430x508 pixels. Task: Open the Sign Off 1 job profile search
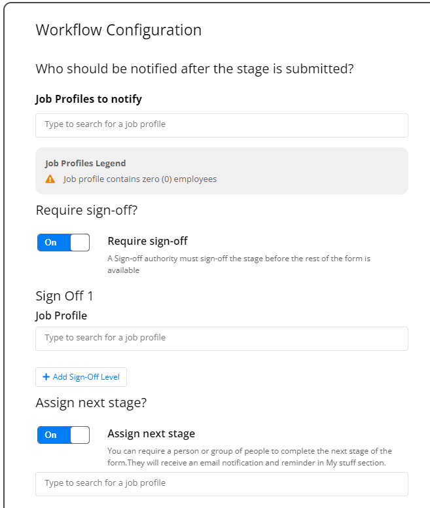[x=222, y=338]
